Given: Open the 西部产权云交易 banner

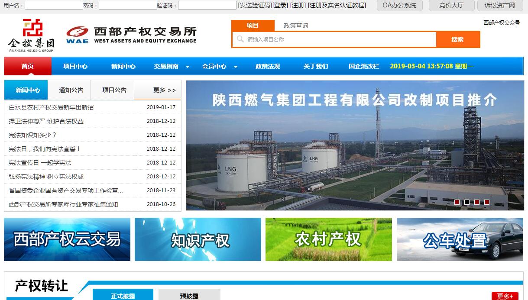Looking at the screenshot, I should click(x=67, y=239).
